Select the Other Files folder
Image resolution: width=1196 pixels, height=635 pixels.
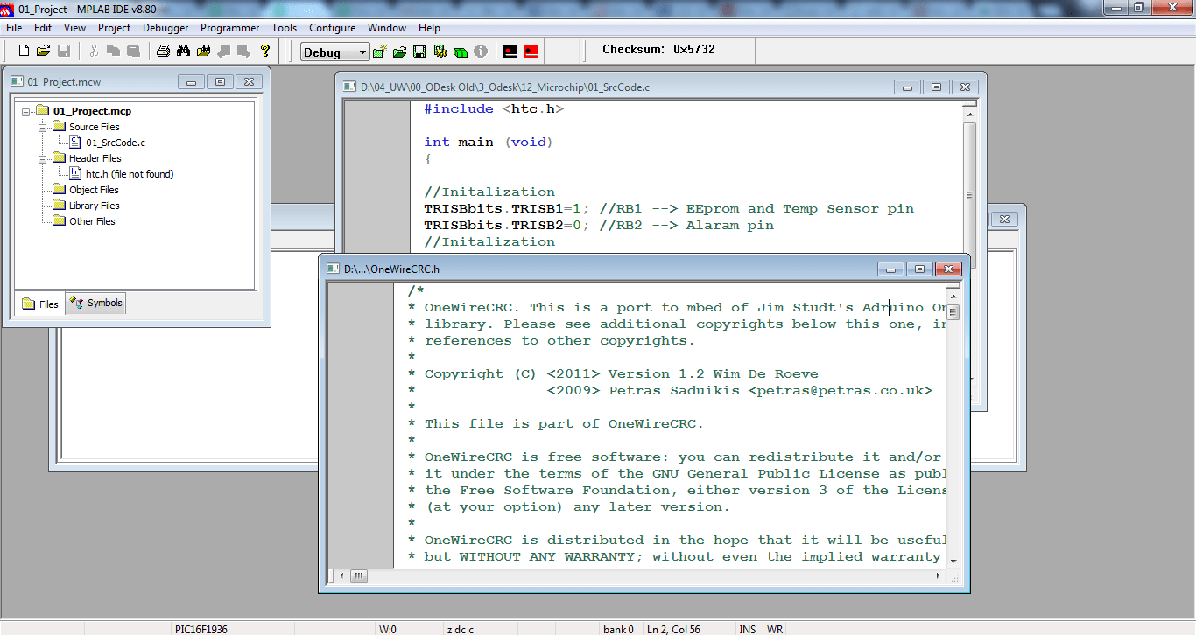(92, 221)
